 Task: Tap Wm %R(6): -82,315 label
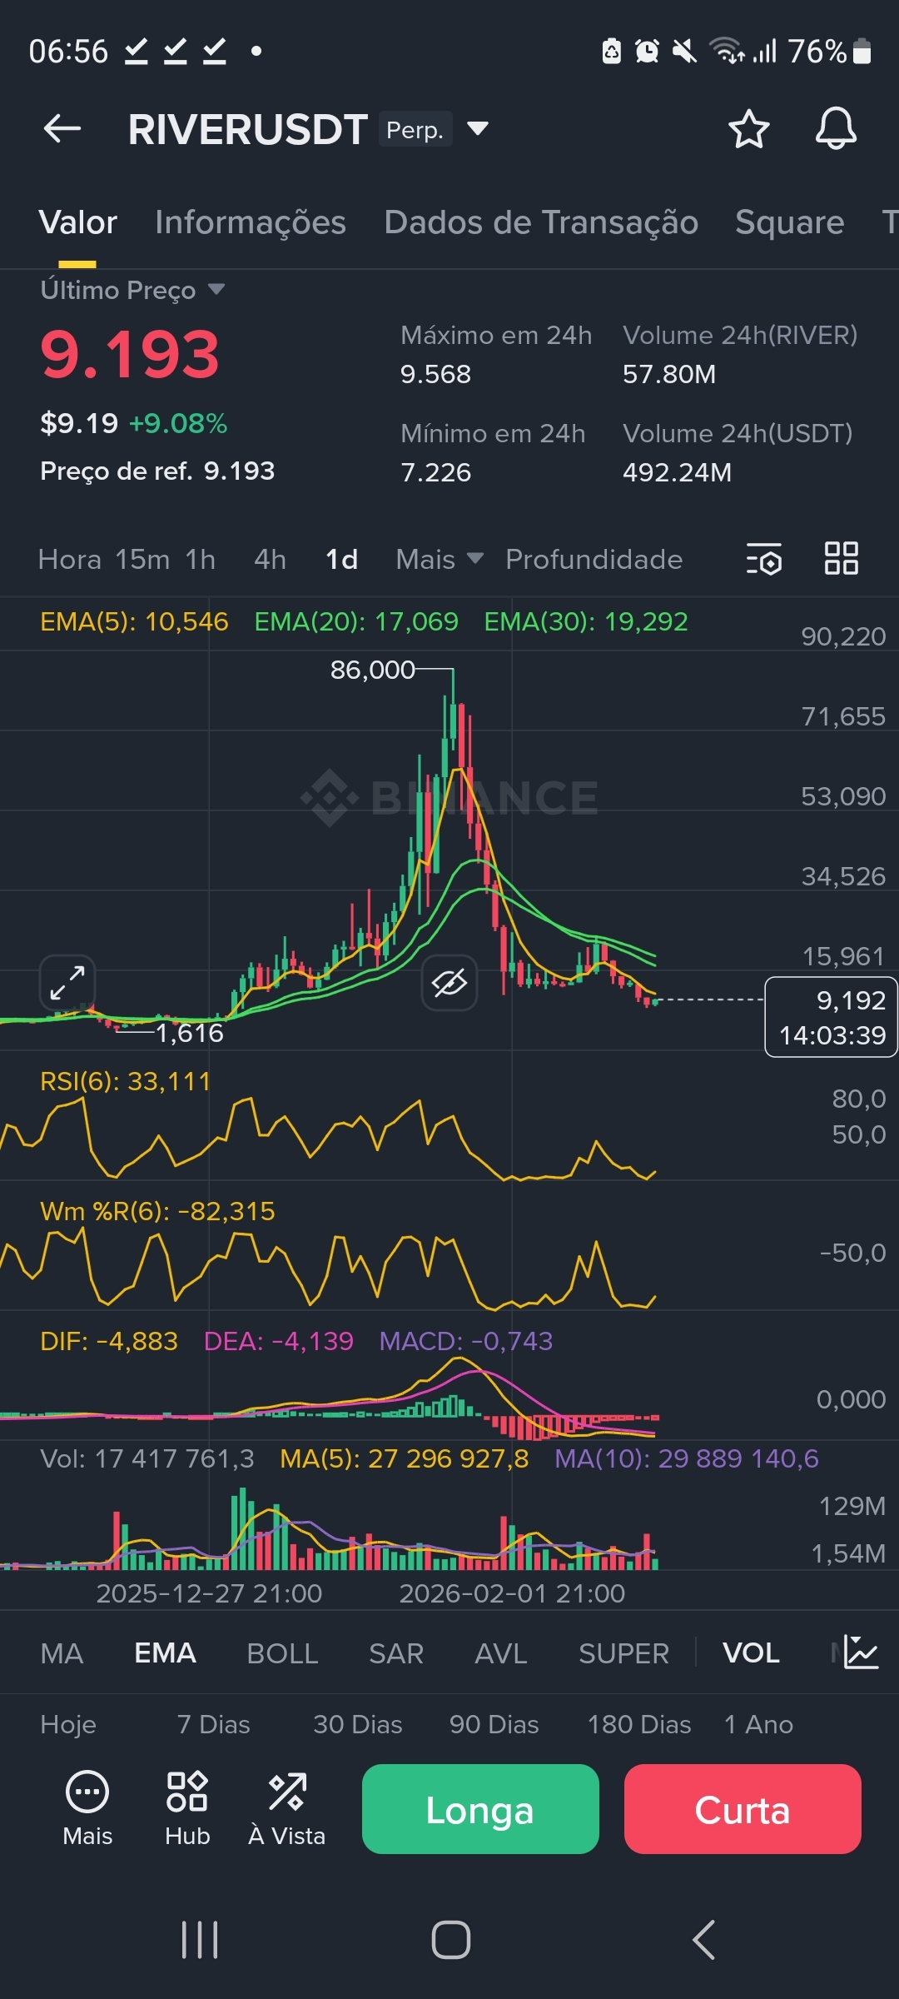point(157,1211)
